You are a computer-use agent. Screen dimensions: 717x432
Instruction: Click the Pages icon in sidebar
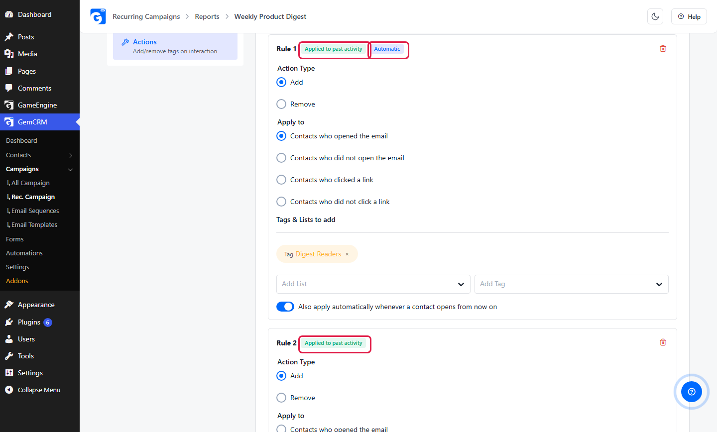click(9, 71)
